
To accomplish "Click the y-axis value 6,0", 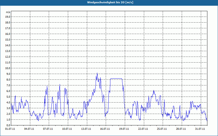I will (8, 91).
